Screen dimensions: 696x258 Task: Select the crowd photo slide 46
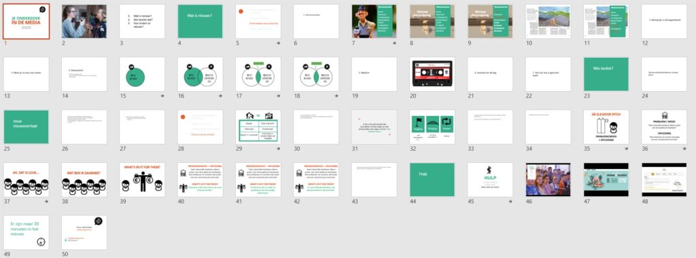(x=549, y=179)
